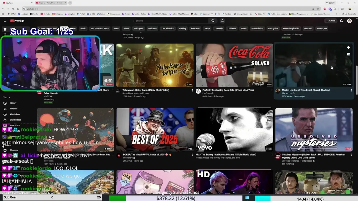Image resolution: width=358 pixels, height=201 pixels.
Task: Select the Podcasts filter chip
Action: tap(152, 28)
